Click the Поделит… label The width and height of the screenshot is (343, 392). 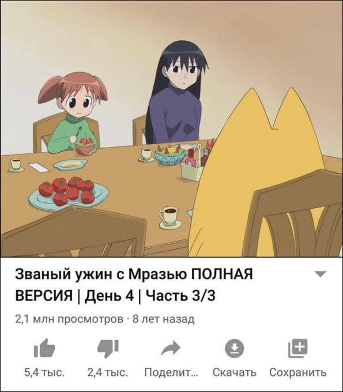(x=171, y=373)
